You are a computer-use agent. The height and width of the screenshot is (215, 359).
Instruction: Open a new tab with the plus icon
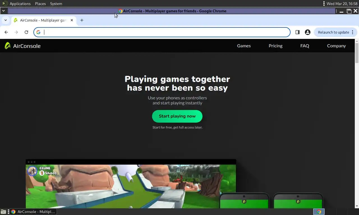click(82, 20)
